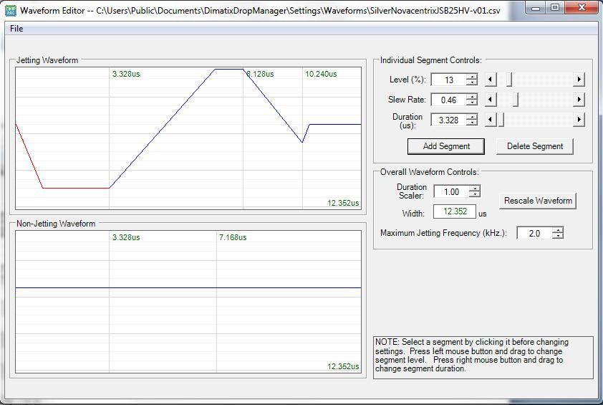Click the 7.168us marker in Non-Jetting Waveform
This screenshot has height=405, width=603.
233,237
